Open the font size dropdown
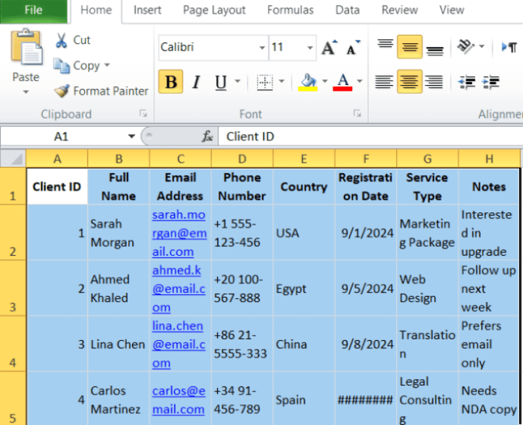Screen dimensions: 523x425 (x=310, y=48)
